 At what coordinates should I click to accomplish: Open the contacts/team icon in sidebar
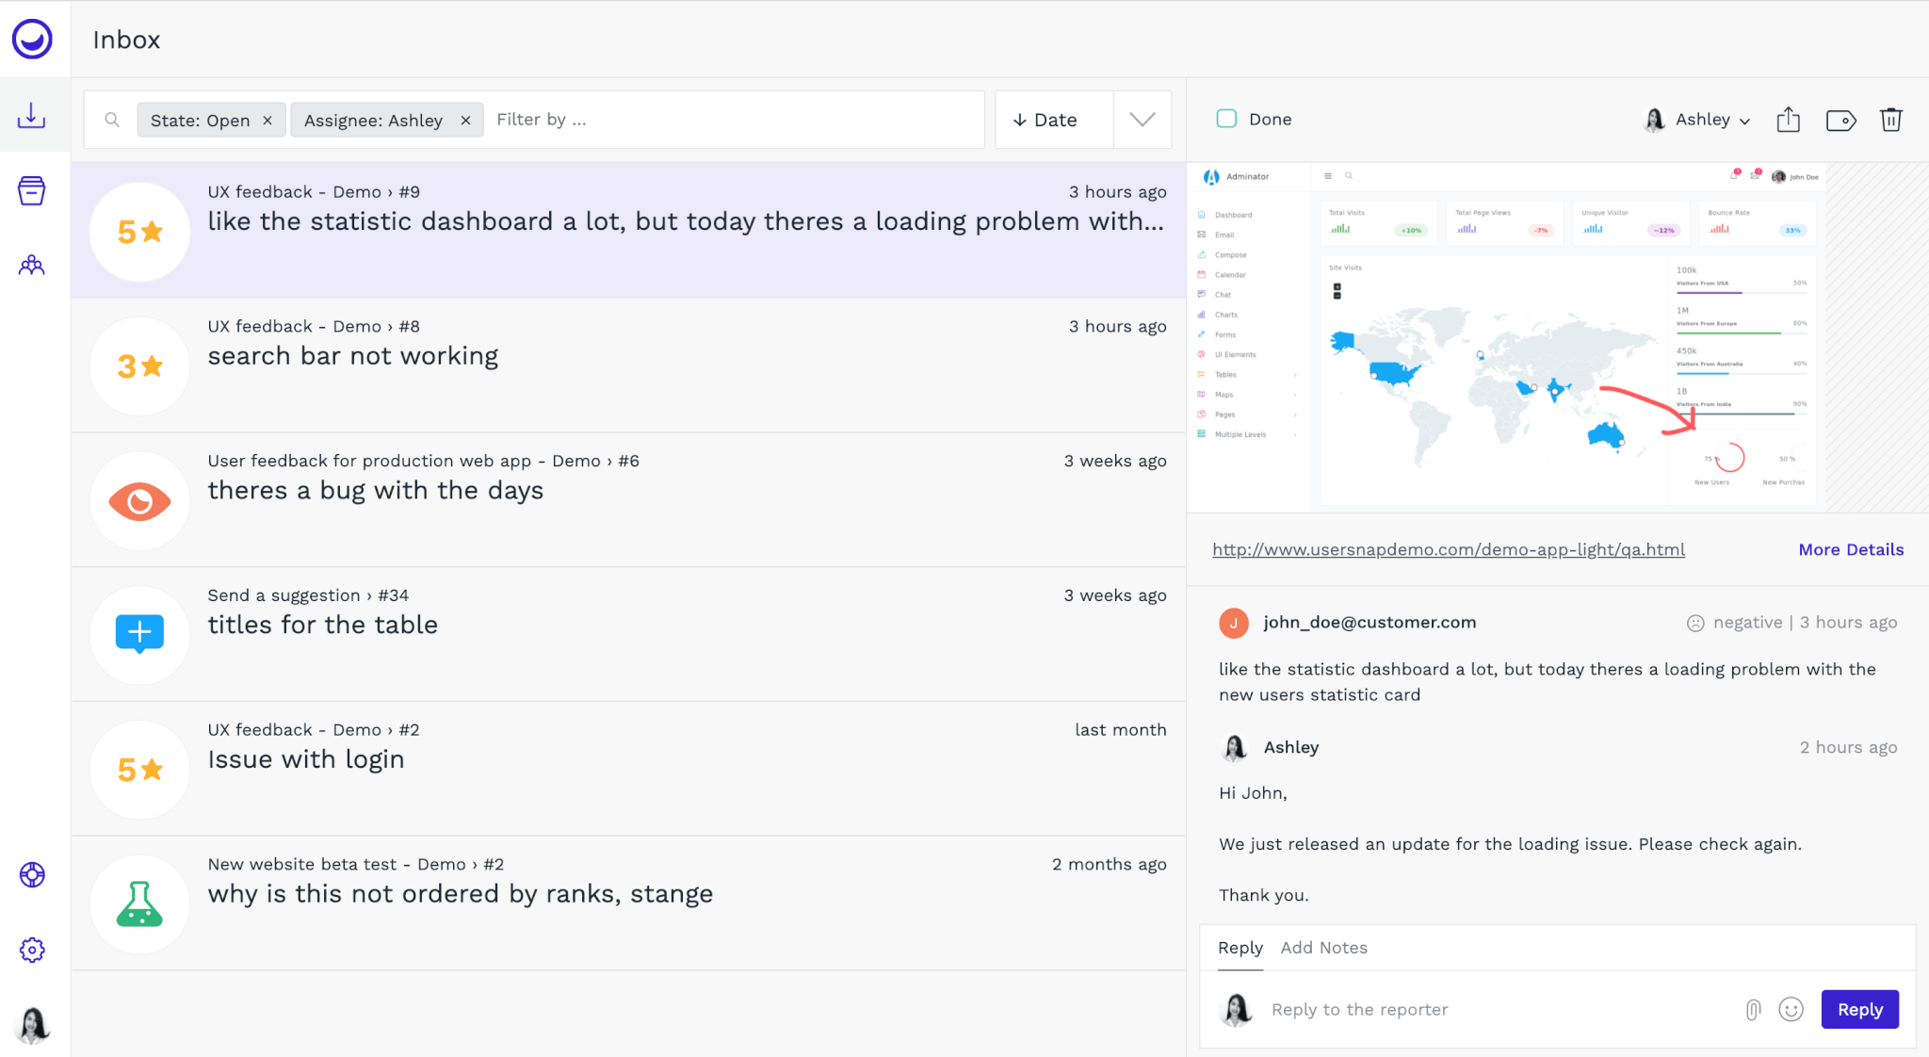[x=33, y=266]
